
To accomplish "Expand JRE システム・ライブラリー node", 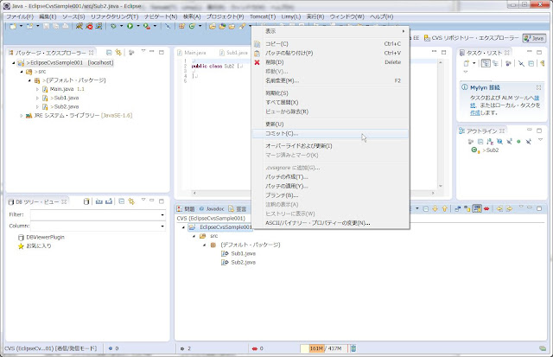I will click(x=22, y=116).
